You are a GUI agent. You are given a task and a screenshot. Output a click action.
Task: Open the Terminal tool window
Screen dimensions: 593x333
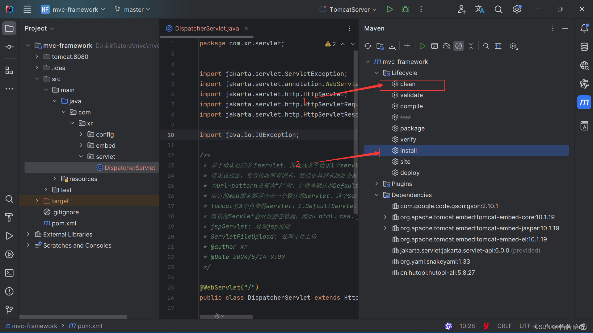pos(9,273)
